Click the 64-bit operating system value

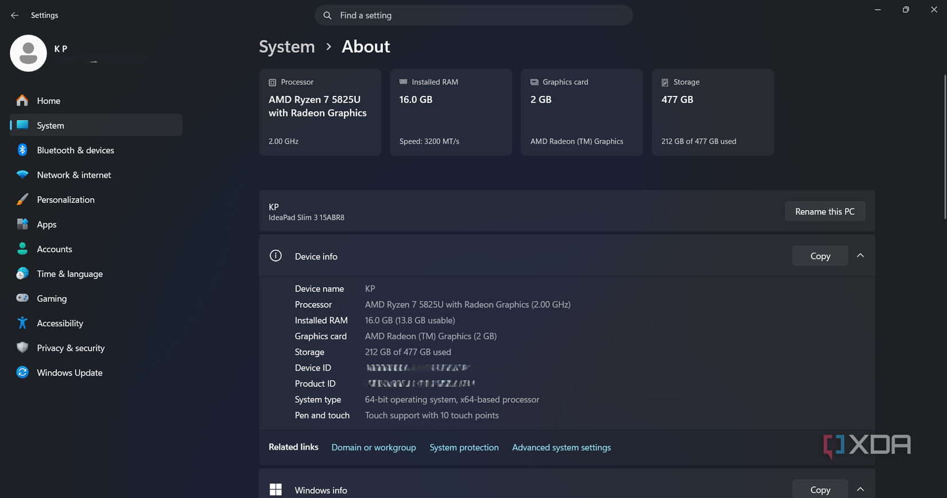pyautogui.click(x=452, y=399)
